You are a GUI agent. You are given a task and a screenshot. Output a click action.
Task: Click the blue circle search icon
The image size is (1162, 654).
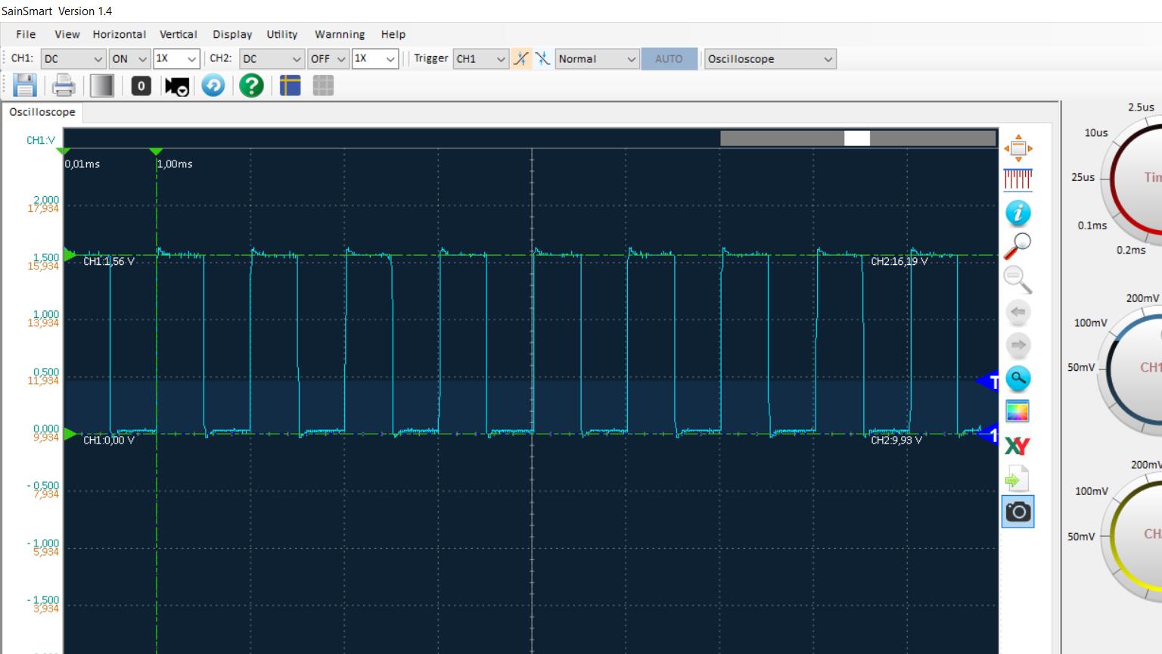click(x=1018, y=378)
